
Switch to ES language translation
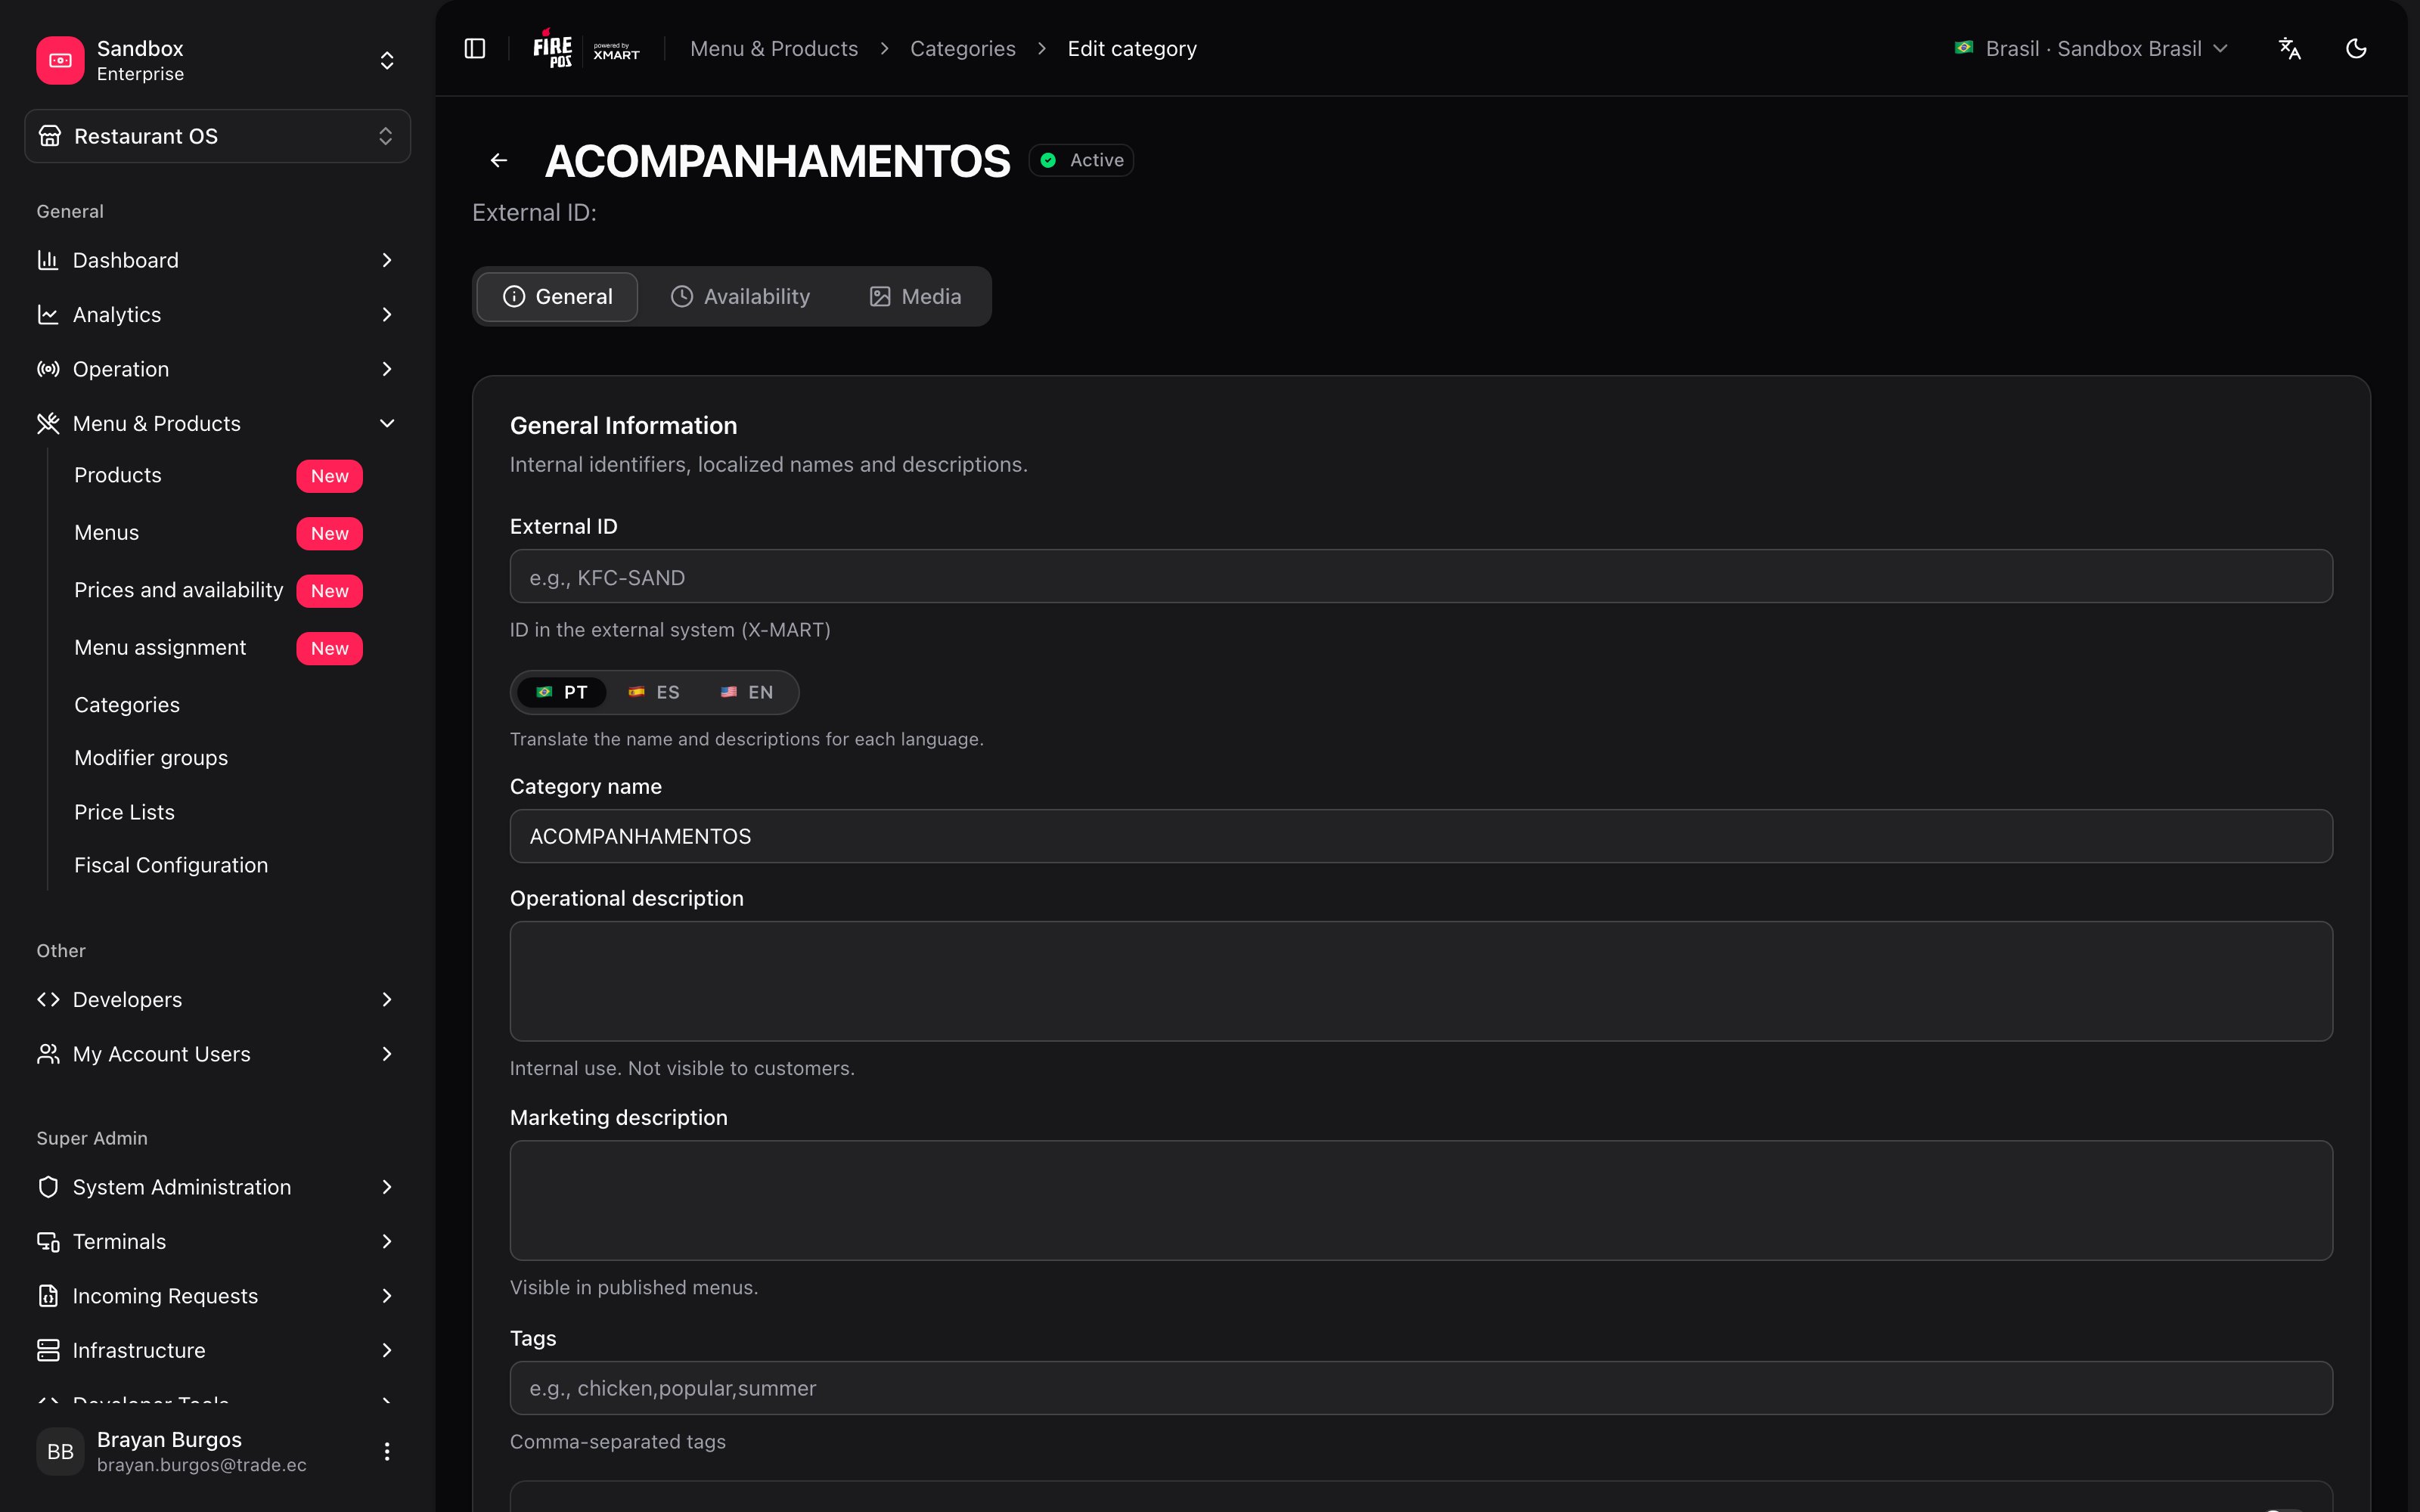[x=654, y=692]
